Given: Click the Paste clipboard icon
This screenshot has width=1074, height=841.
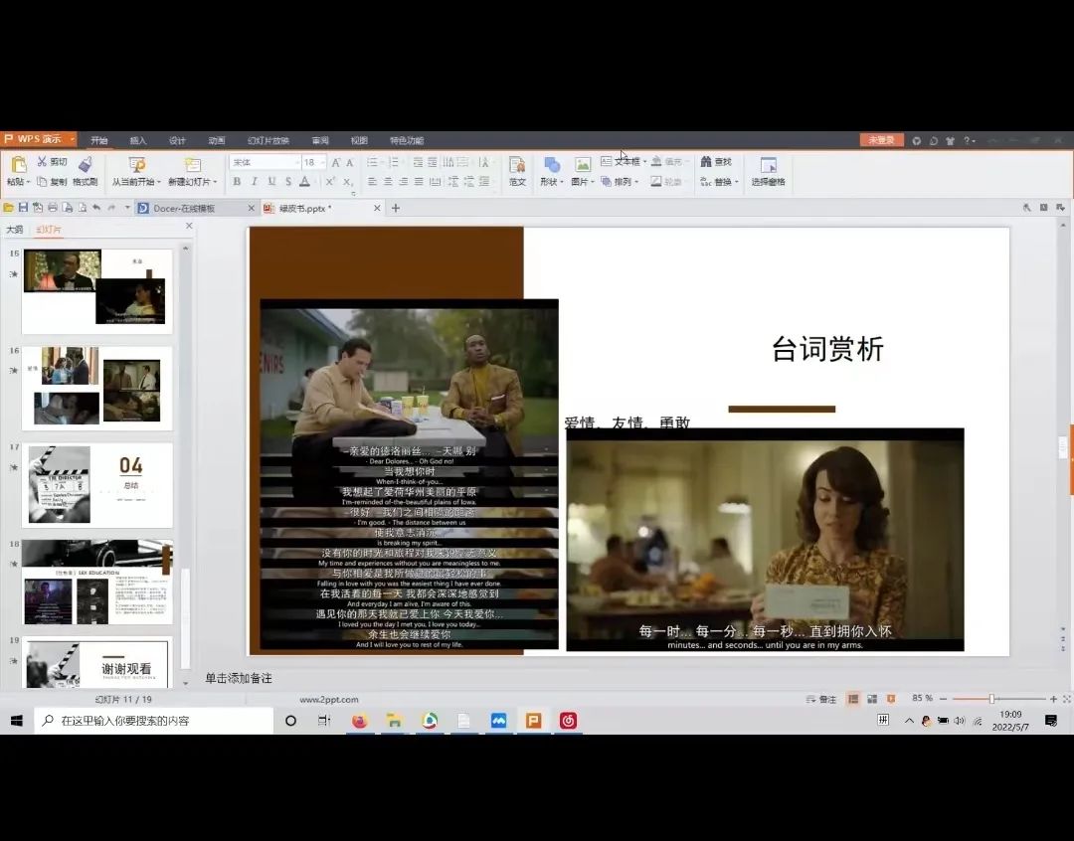Looking at the screenshot, I should [x=18, y=165].
